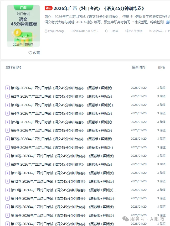The width and height of the screenshot is (170, 226).
Task: Open 第7卷 2026年广西对口考试 file name
Action: [x=61, y=139]
